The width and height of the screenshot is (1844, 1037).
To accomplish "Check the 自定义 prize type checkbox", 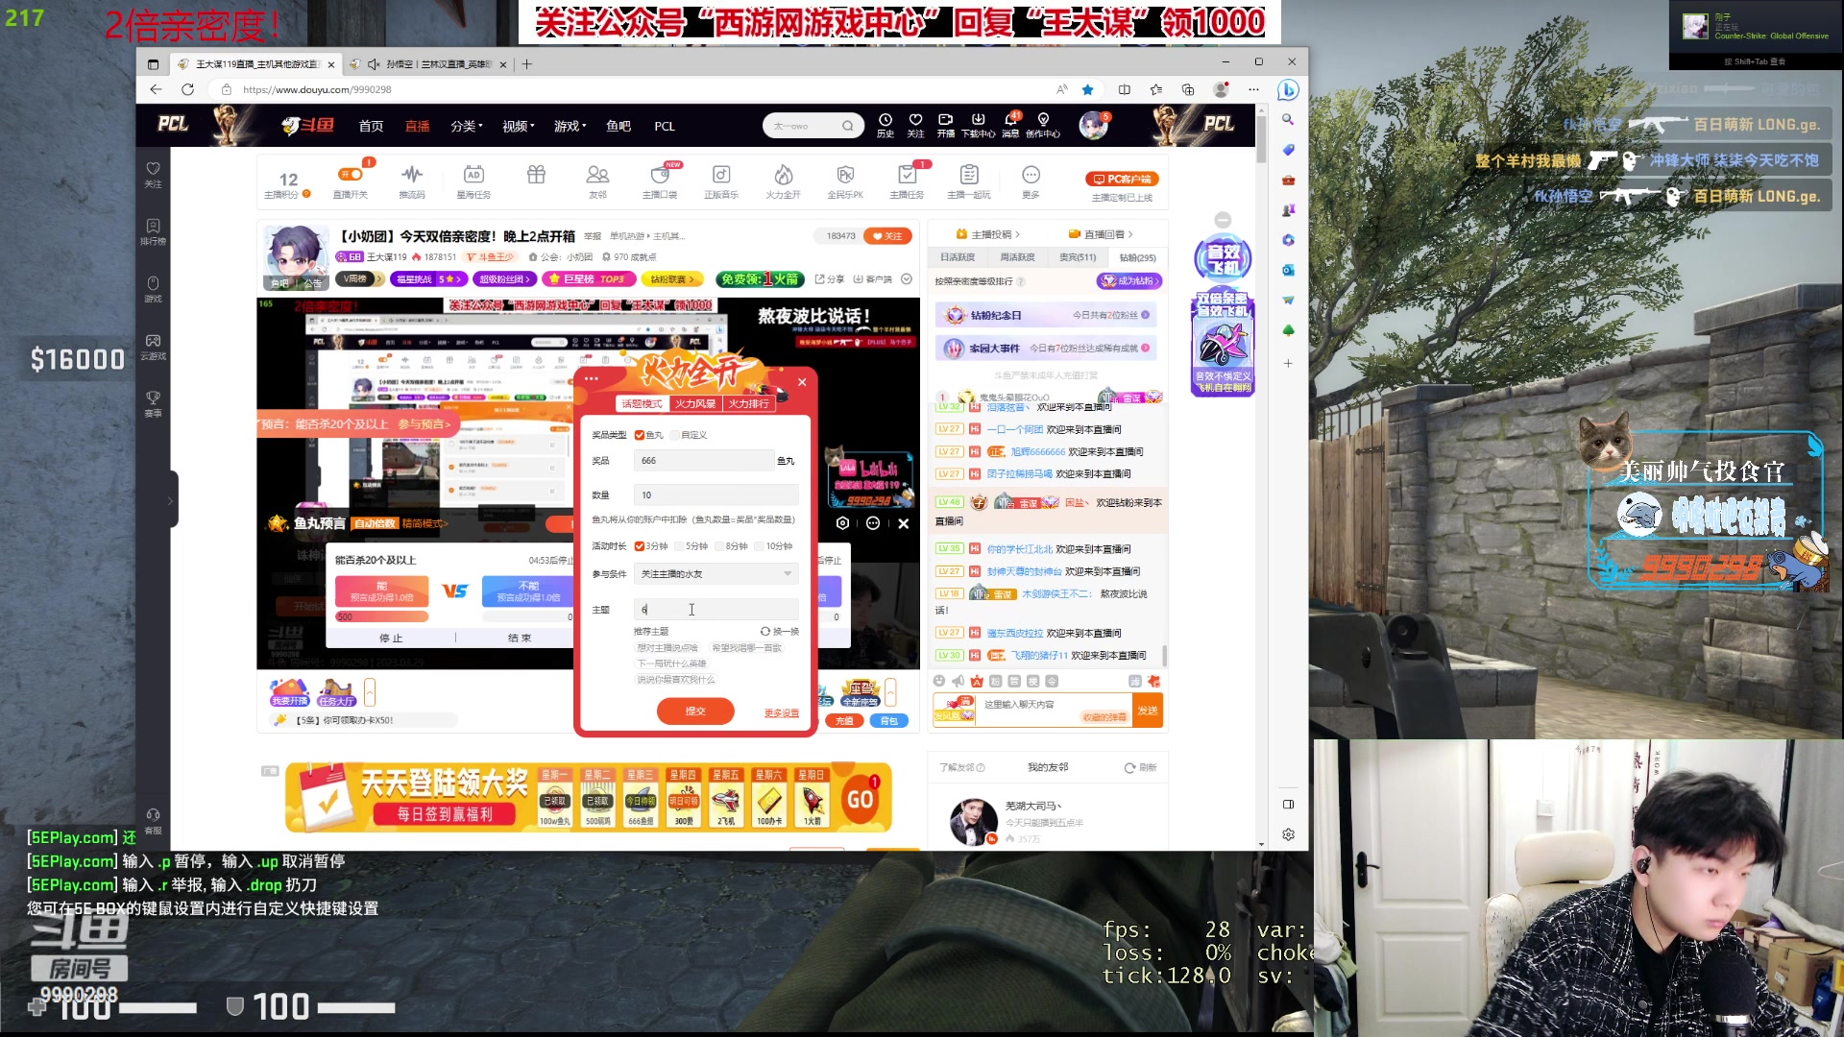I will click(675, 435).
